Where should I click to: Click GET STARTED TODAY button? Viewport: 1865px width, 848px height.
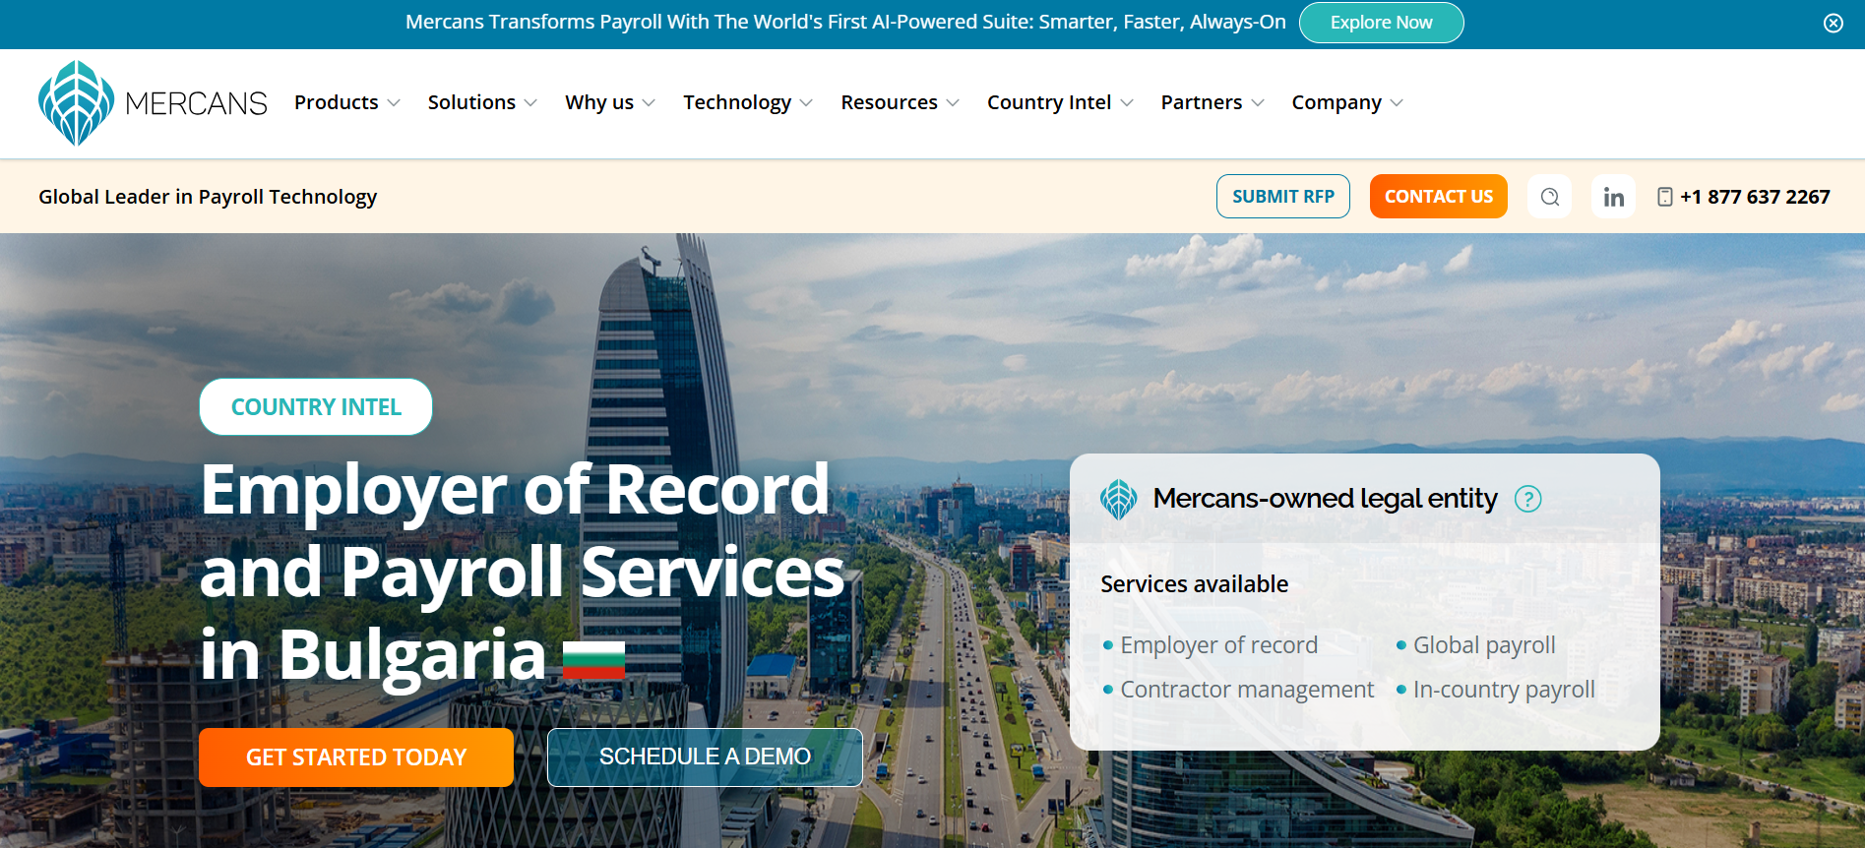click(356, 757)
